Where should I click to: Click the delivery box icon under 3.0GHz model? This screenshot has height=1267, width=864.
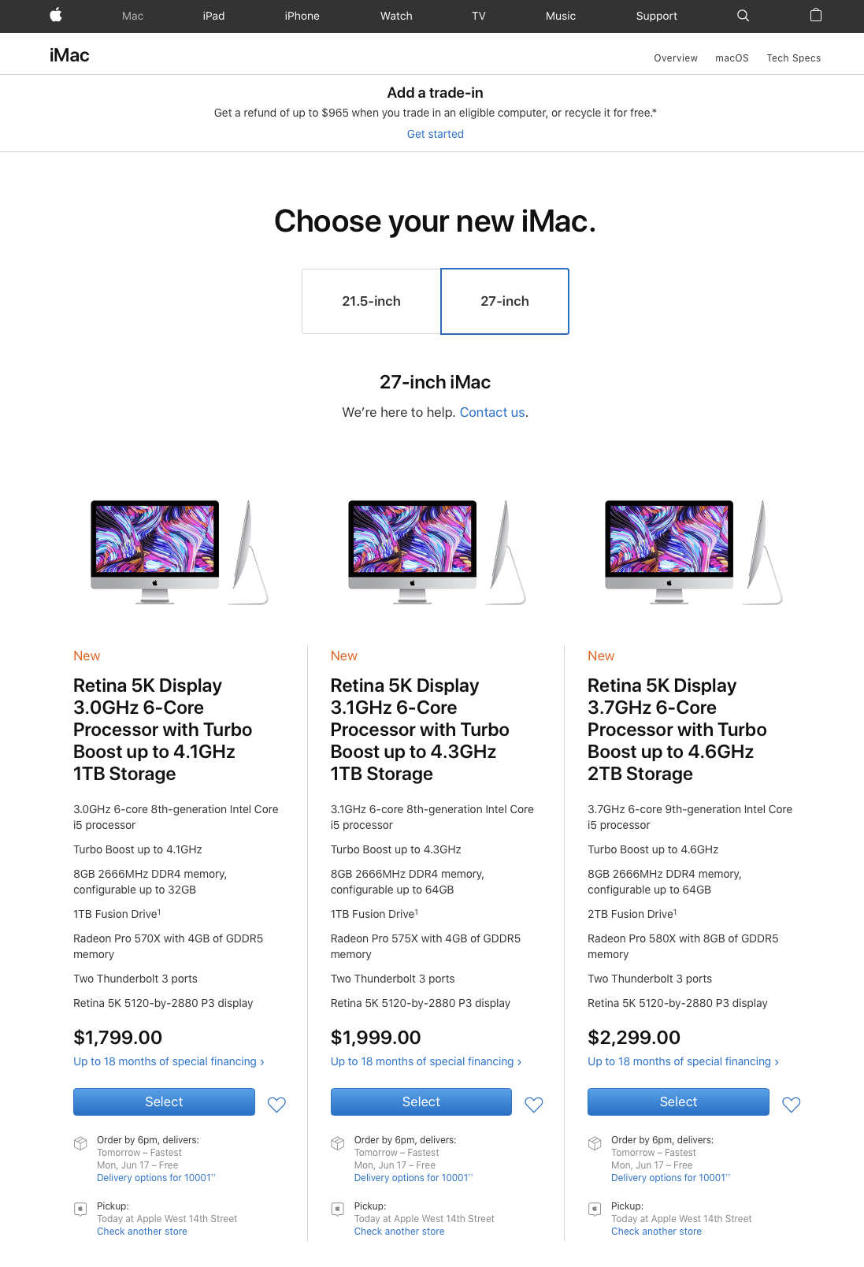pyautogui.click(x=80, y=1143)
